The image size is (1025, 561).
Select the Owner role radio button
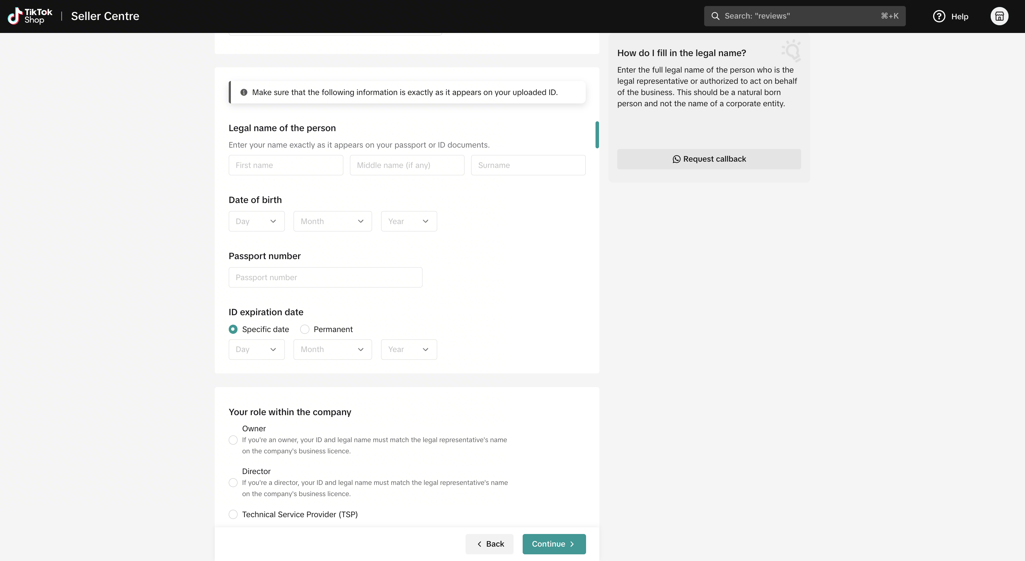point(233,440)
